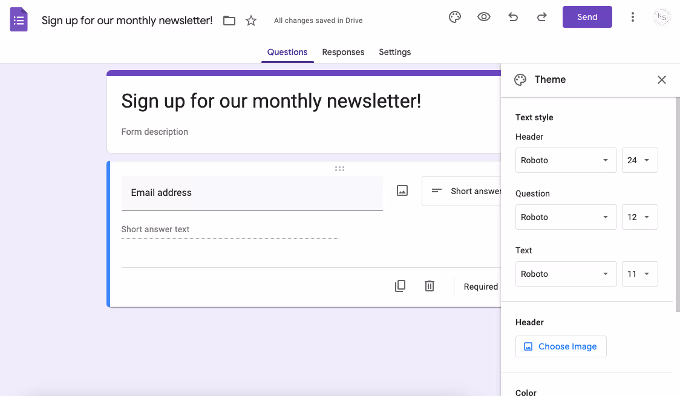Image resolution: width=680 pixels, height=396 pixels.
Task: Duplicate the Email address question
Action: pyautogui.click(x=400, y=285)
